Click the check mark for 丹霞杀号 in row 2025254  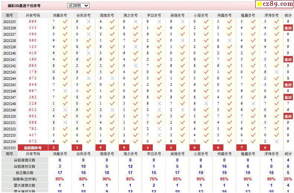pos(230,141)
